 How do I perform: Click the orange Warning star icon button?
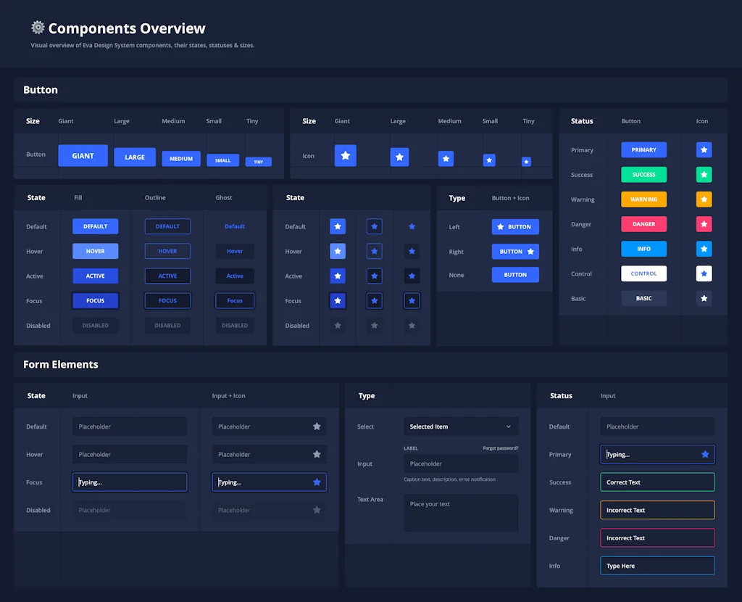pyautogui.click(x=704, y=199)
